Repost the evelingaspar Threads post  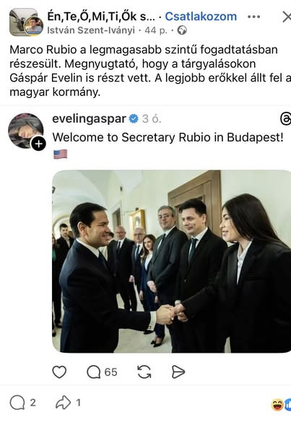(144, 372)
